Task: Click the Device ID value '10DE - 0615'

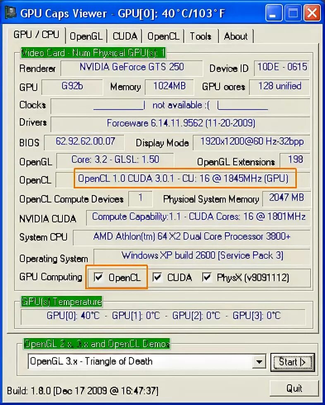Action: point(282,68)
